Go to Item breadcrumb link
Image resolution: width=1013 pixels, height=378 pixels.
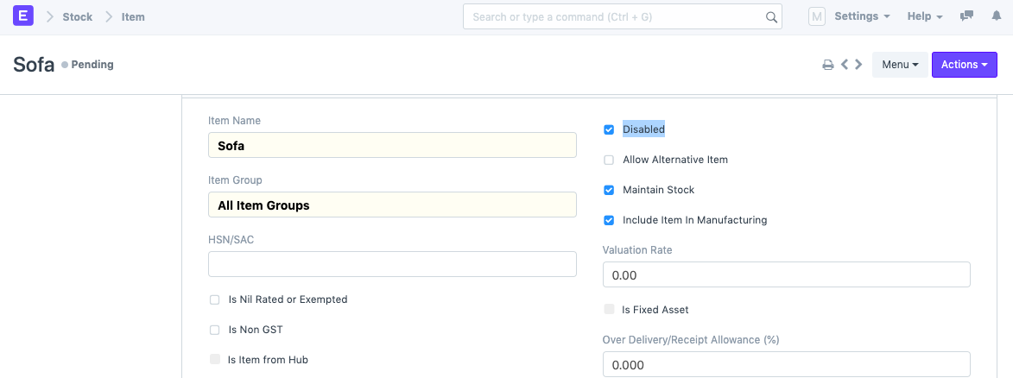pyautogui.click(x=133, y=16)
